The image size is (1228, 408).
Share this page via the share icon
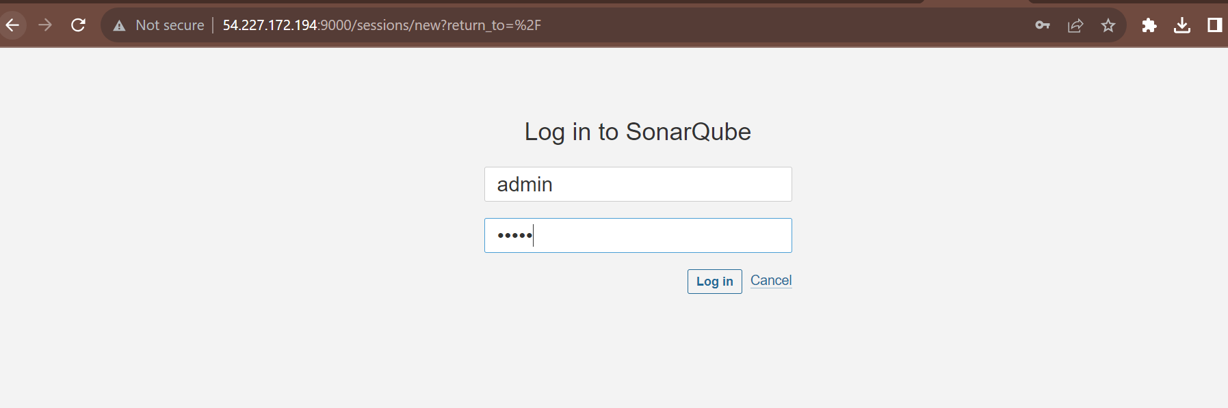(x=1075, y=25)
